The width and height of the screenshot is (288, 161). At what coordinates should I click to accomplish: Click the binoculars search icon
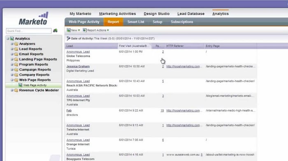(55, 31)
